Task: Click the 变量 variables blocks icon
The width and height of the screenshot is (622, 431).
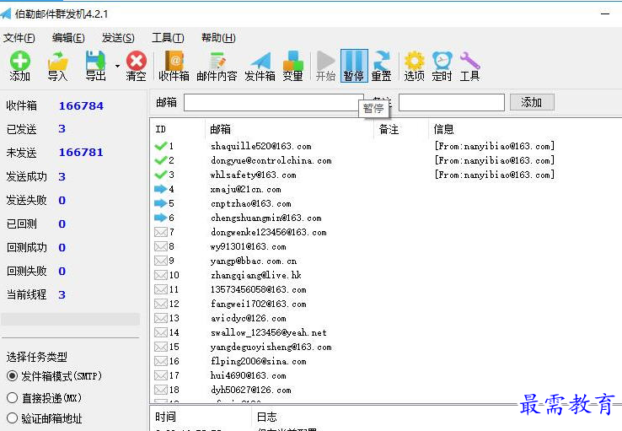Action: pos(292,66)
